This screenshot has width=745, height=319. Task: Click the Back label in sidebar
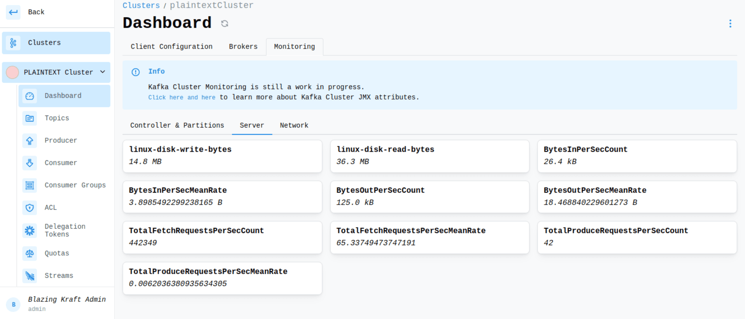click(x=36, y=12)
